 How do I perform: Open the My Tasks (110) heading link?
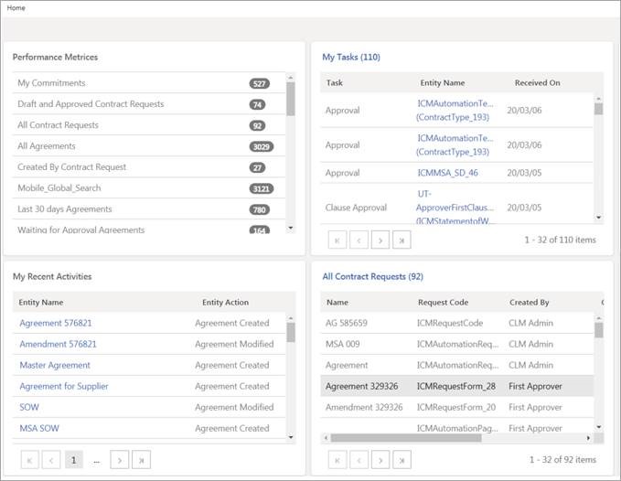pos(351,57)
